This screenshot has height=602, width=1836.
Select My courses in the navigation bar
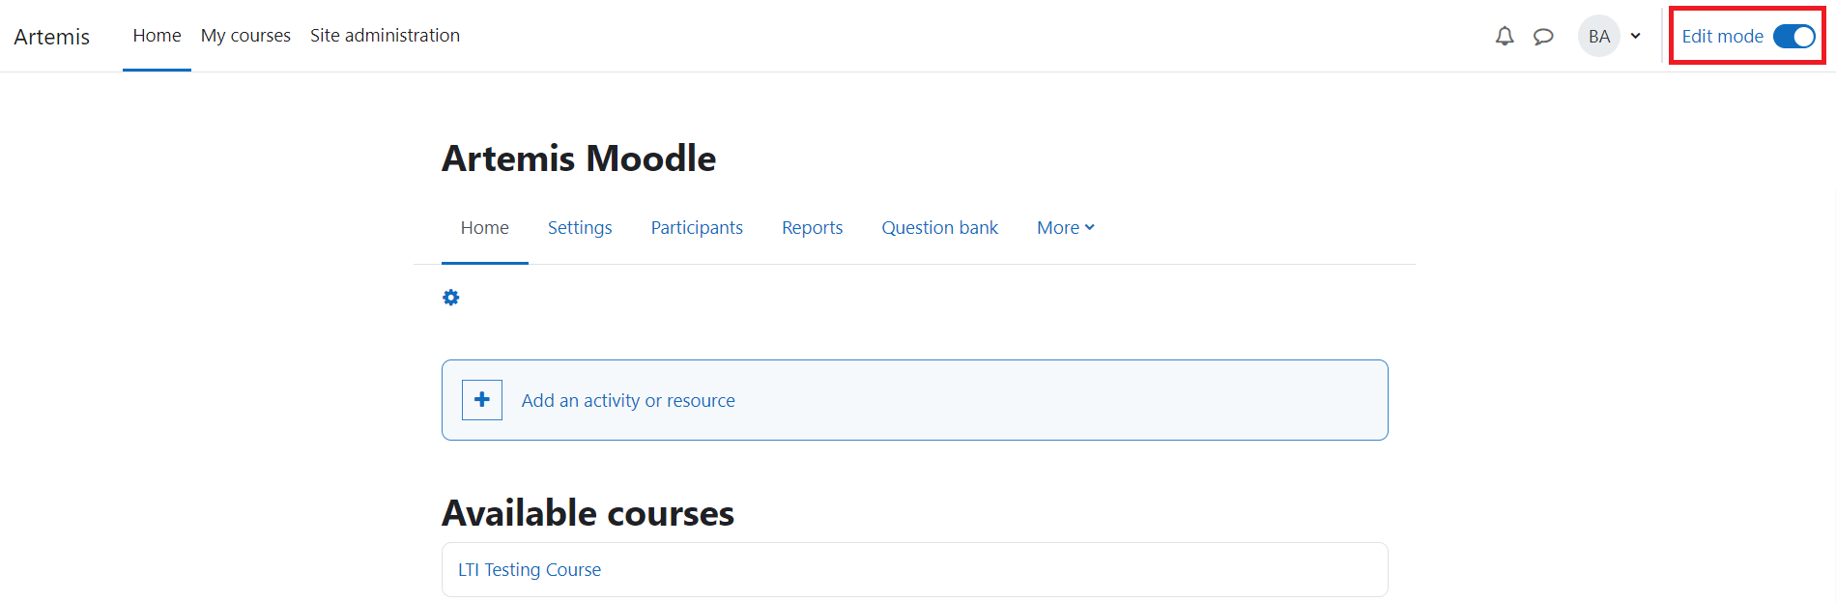245,35
